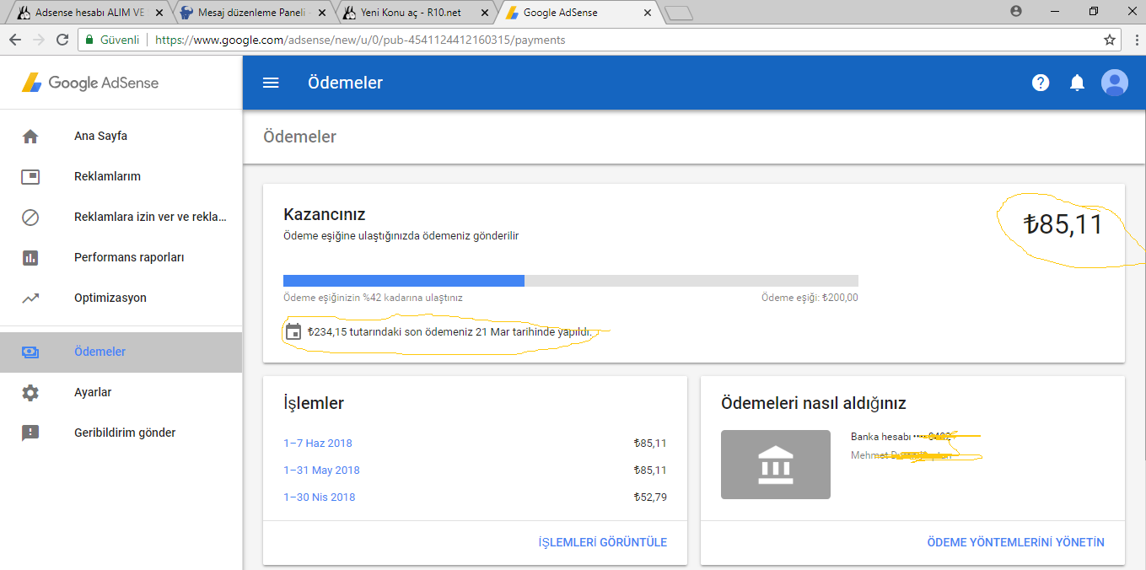Click the secure padlock Güvenli indicator
The image size is (1146, 570).
coord(112,40)
